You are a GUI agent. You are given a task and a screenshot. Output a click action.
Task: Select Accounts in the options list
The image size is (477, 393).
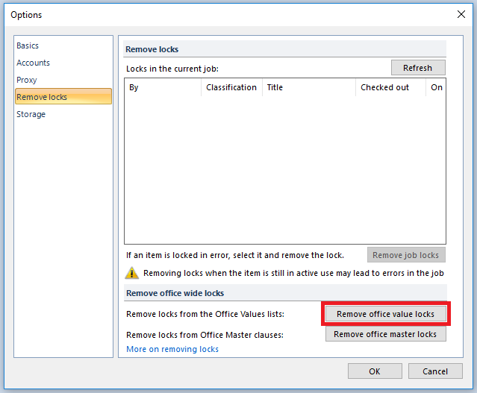tap(33, 63)
